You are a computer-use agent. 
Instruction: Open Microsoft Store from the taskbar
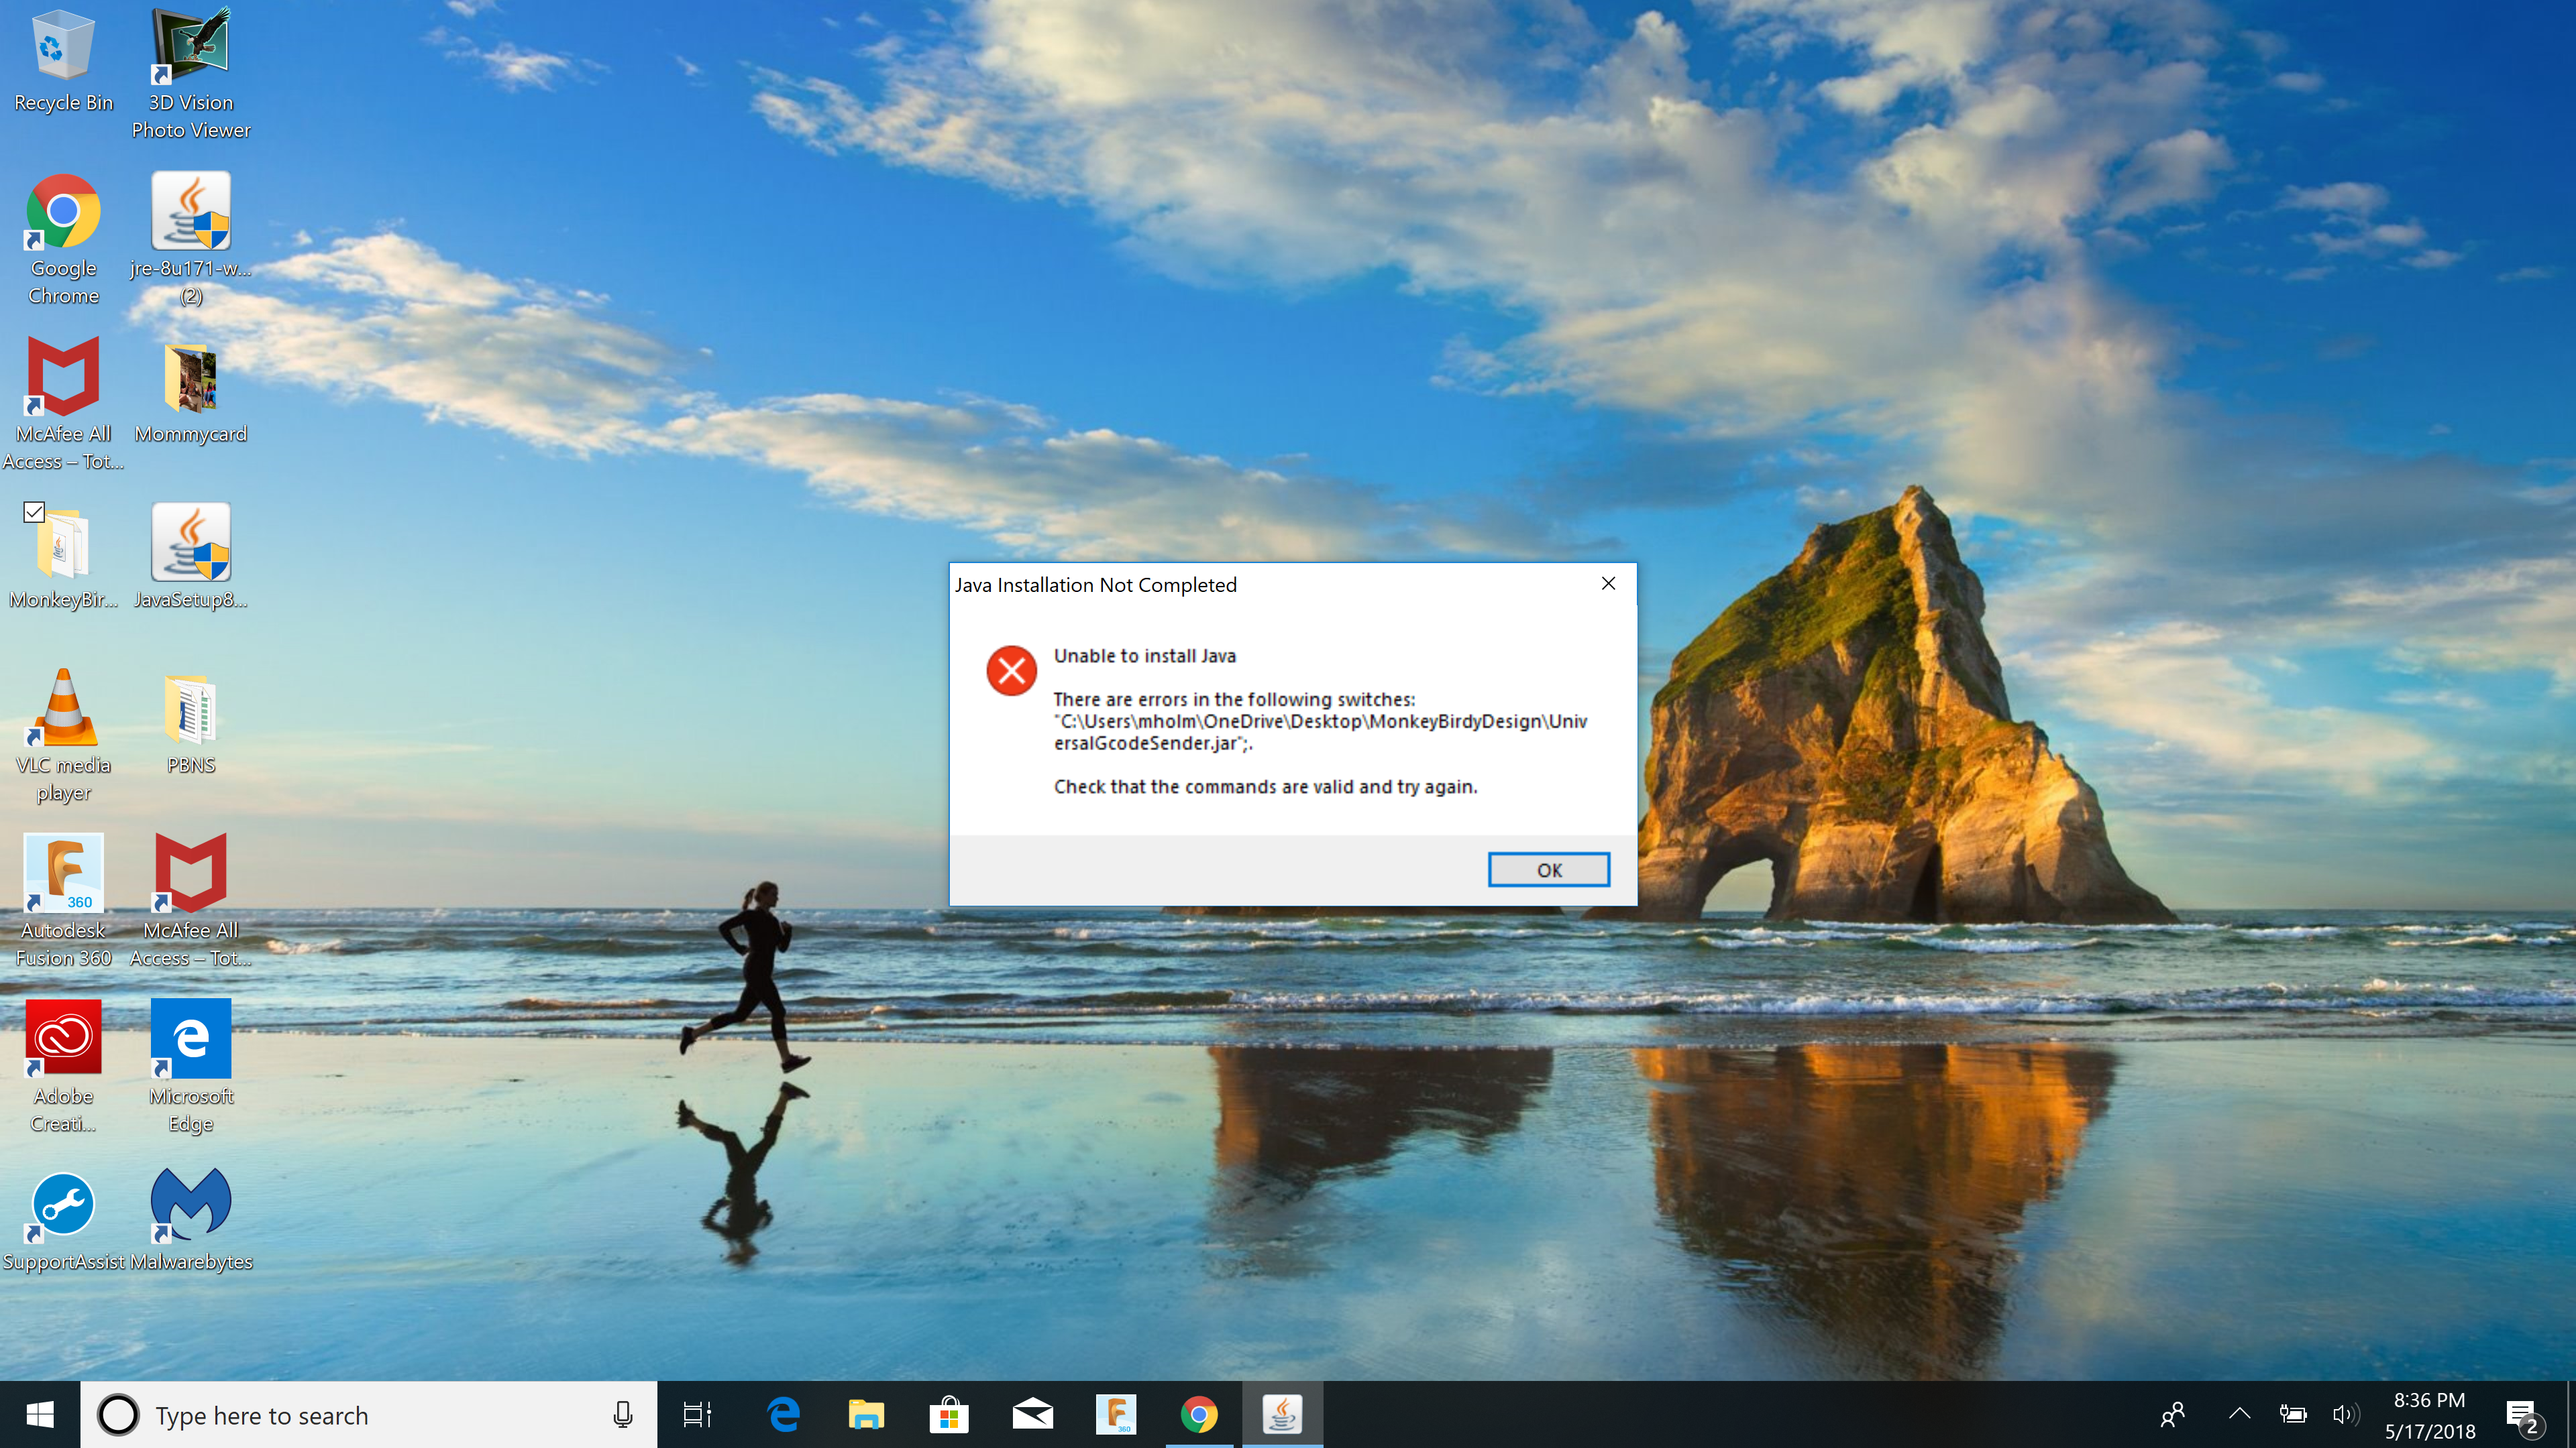[949, 1415]
